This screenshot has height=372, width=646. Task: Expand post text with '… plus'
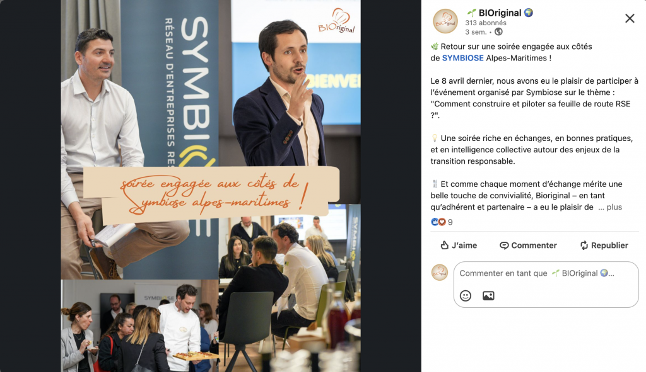[x=610, y=207]
